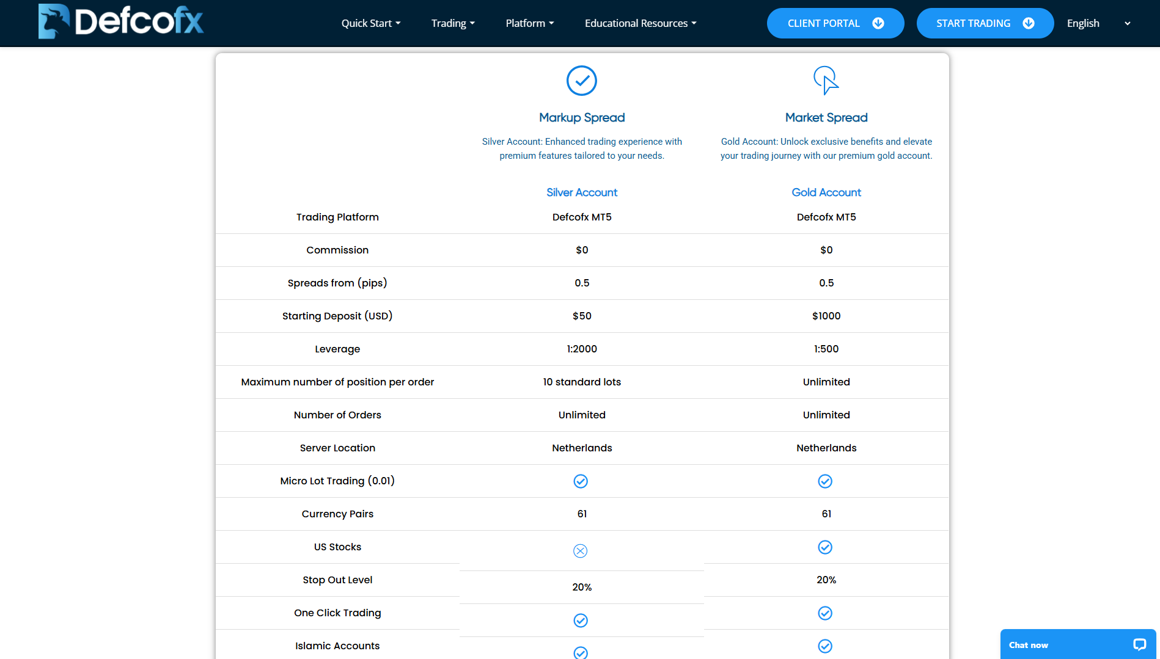Click the Stop Out Level label
The image size is (1160, 659).
[337, 580]
